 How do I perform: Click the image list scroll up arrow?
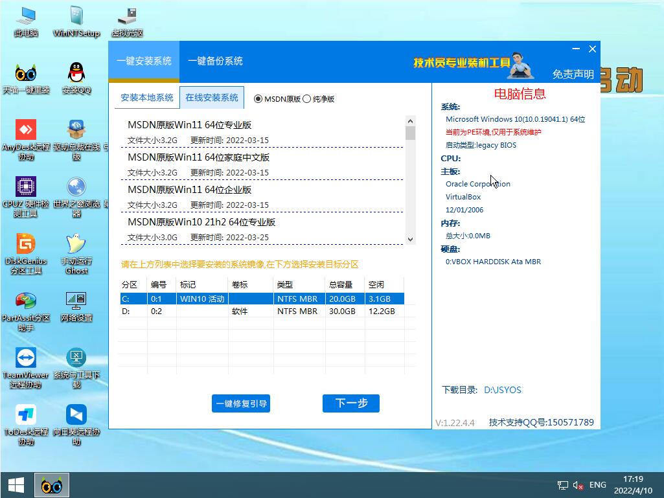click(x=410, y=121)
